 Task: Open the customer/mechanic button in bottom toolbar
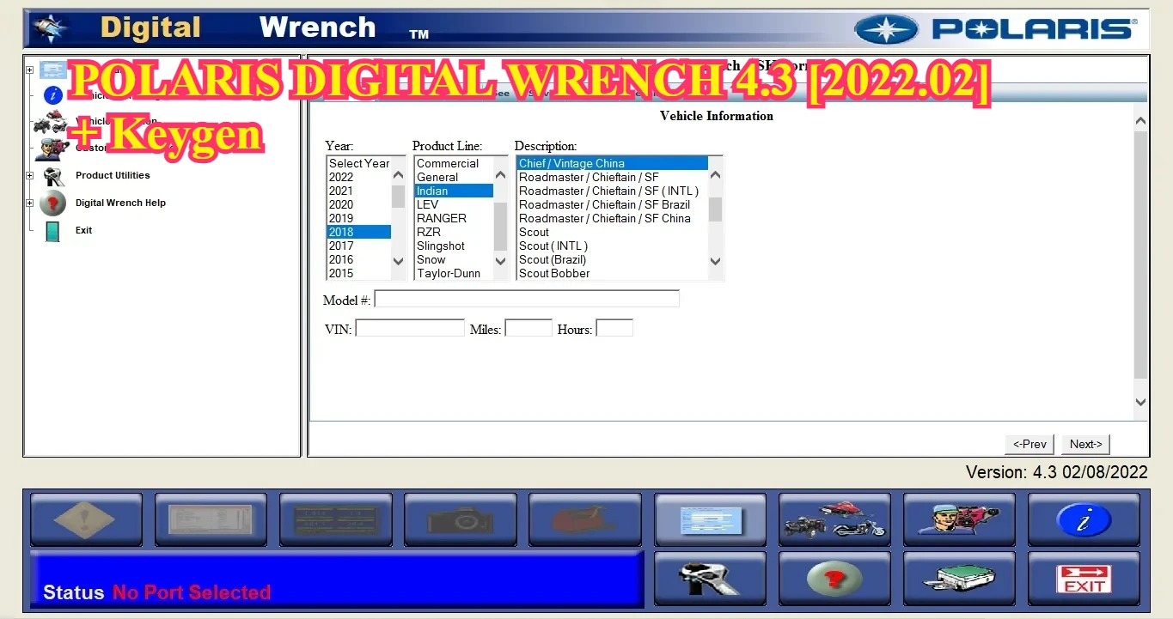959,520
